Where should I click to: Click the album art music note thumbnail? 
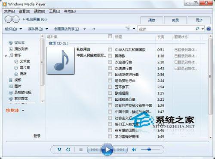click(x=61, y=60)
